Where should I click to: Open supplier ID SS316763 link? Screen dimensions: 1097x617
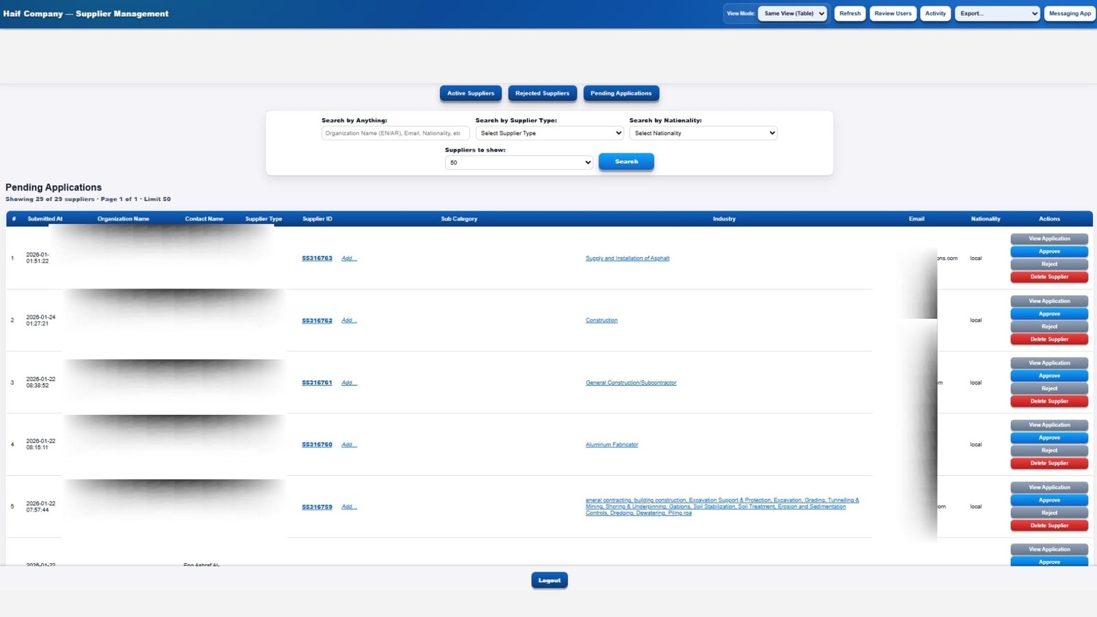(x=317, y=258)
